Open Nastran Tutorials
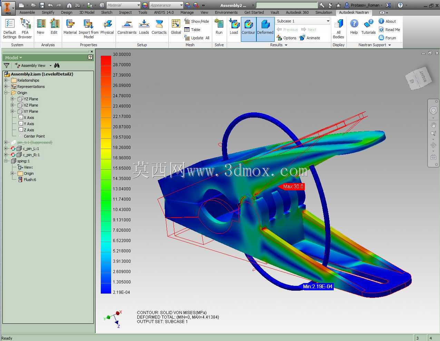The height and width of the screenshot is (341, 440). 369,27
